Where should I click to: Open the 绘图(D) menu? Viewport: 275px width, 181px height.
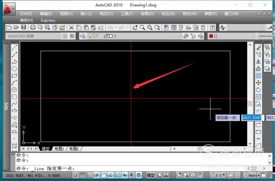click(x=147, y=14)
